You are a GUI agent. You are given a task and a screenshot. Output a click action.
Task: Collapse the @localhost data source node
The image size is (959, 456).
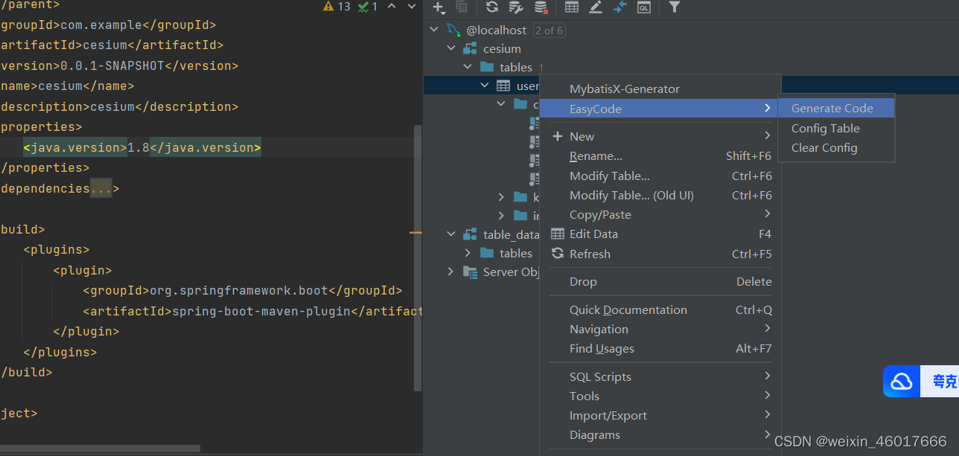[433, 30]
